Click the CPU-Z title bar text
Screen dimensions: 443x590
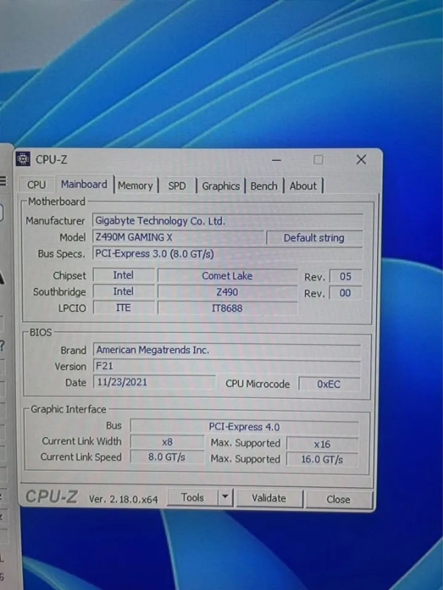[52, 159]
